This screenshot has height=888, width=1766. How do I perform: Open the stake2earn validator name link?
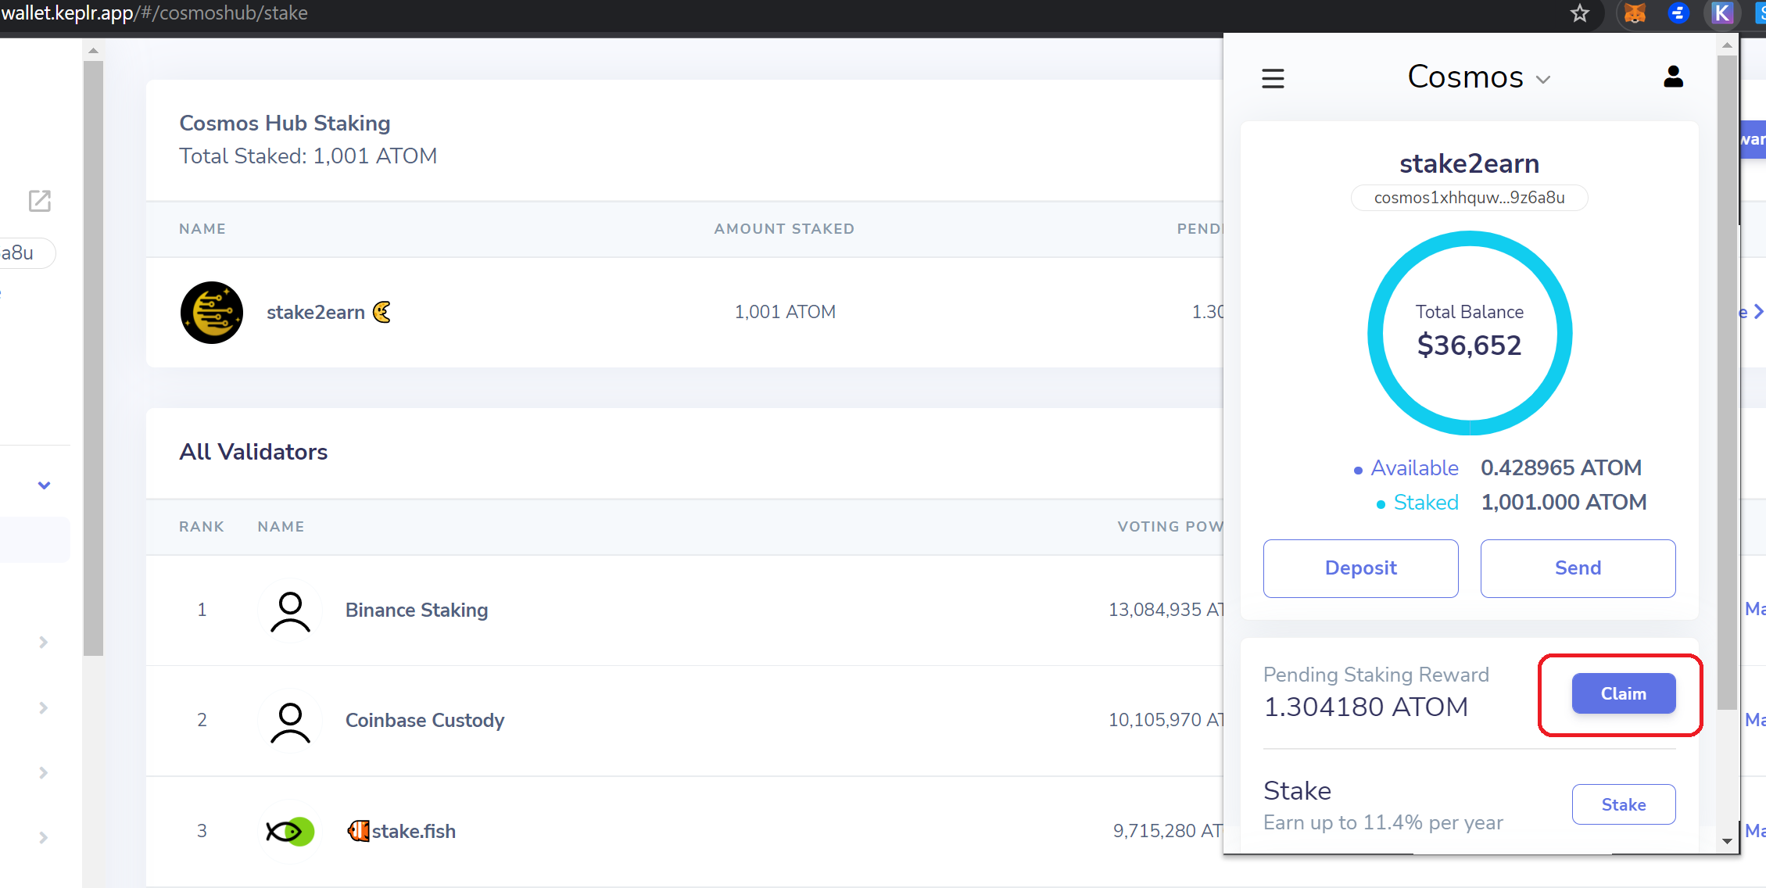point(316,313)
